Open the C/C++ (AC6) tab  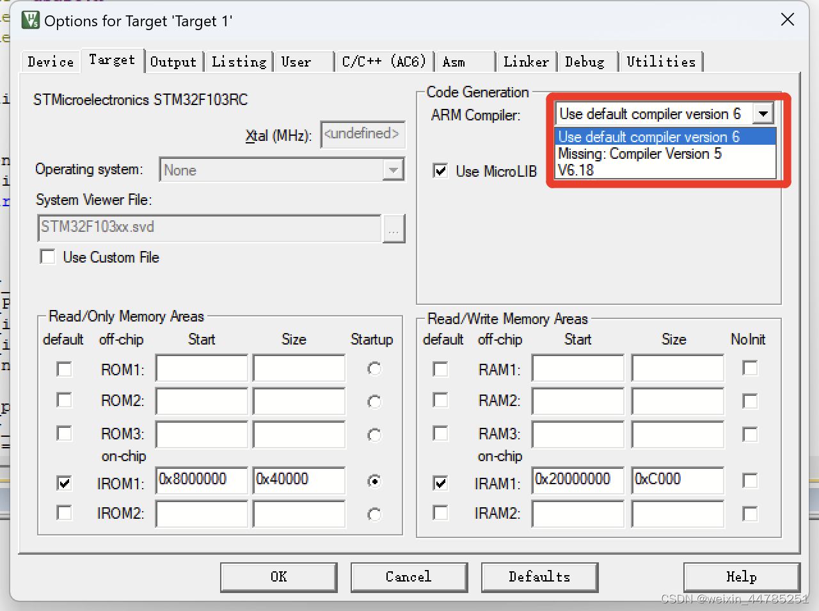click(384, 61)
